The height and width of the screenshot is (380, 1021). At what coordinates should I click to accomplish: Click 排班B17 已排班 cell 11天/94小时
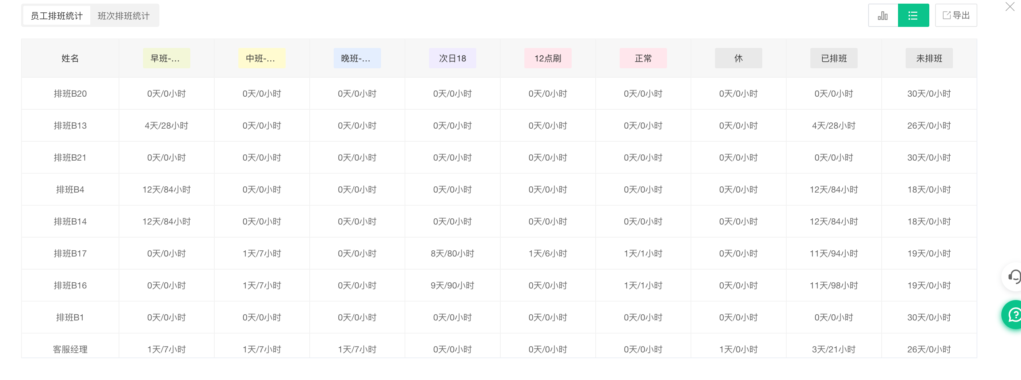coord(834,253)
